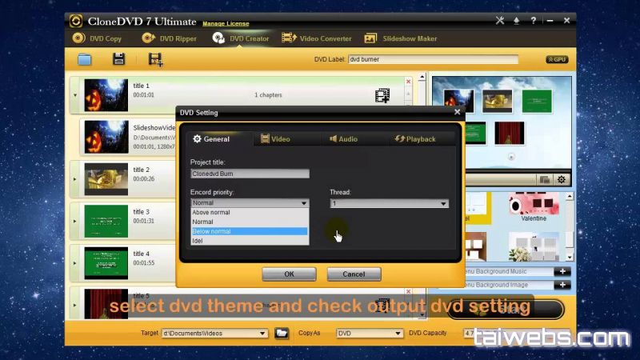Switch to the Video tab in DVD Setting
The height and width of the screenshot is (360, 640).
[275, 139]
